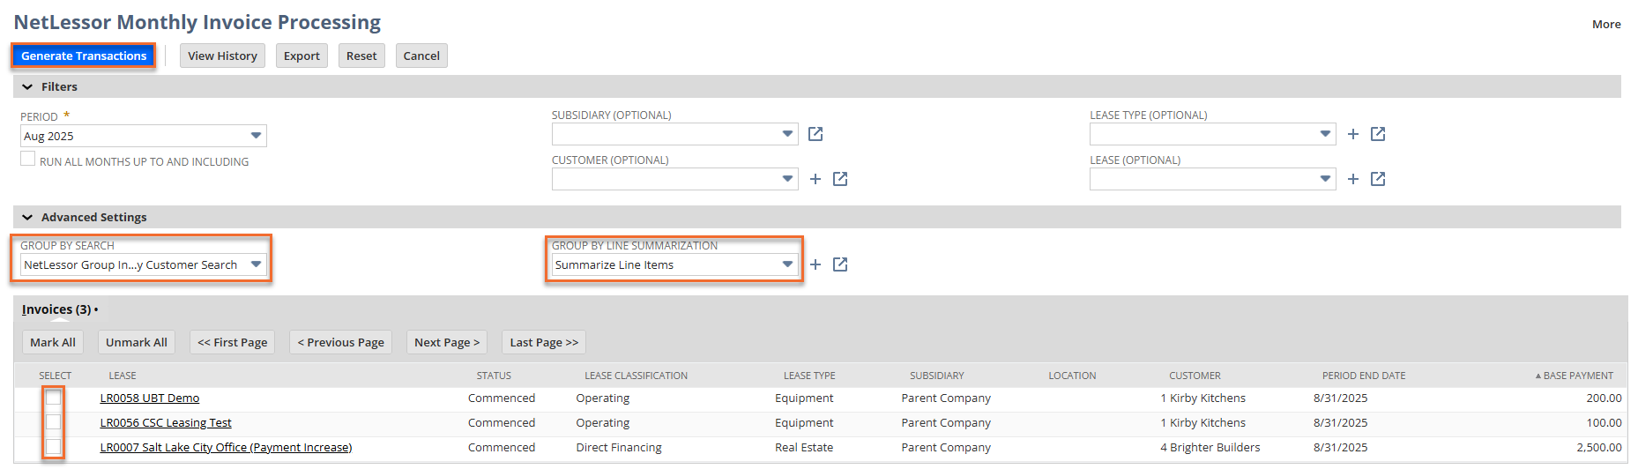Add new Group By Line Summarization plus icon
The width and height of the screenshot is (1638, 469).
(x=815, y=264)
